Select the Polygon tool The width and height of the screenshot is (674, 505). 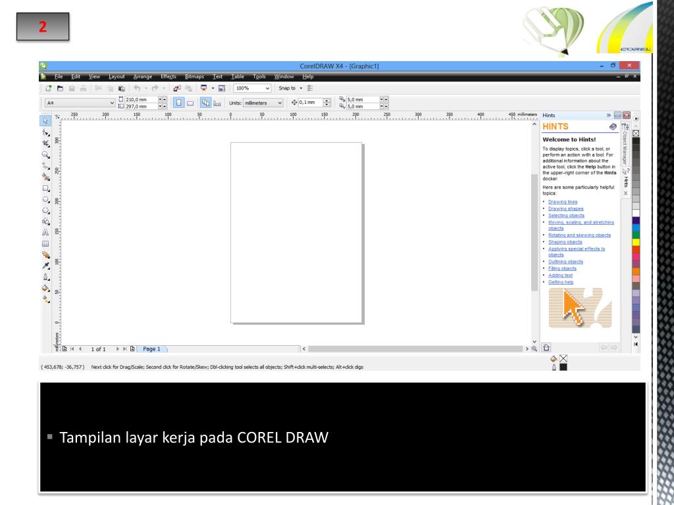45,210
